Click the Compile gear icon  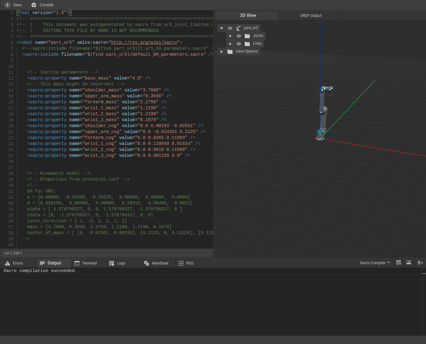click(34, 5)
